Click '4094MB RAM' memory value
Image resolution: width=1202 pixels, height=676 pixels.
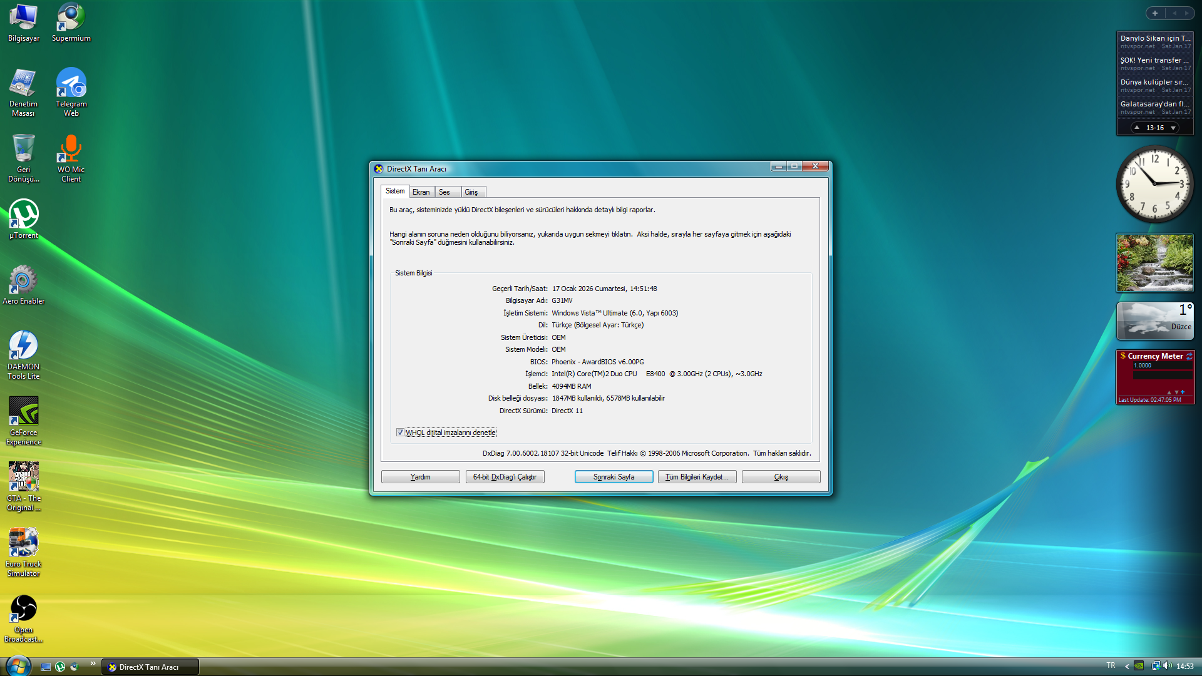[572, 387]
